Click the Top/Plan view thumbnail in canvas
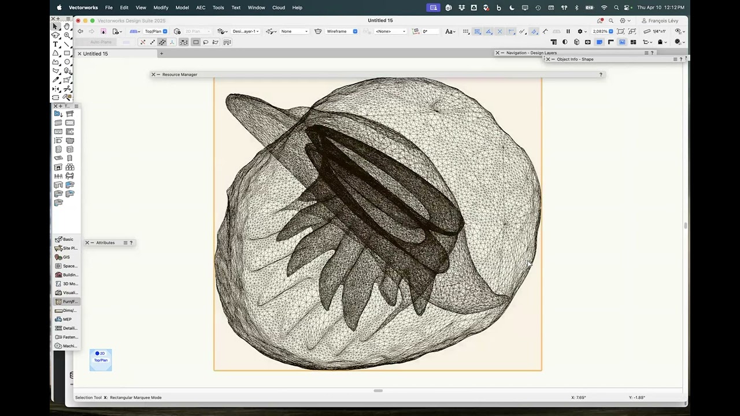Viewport: 740px width, 416px height. (x=101, y=359)
